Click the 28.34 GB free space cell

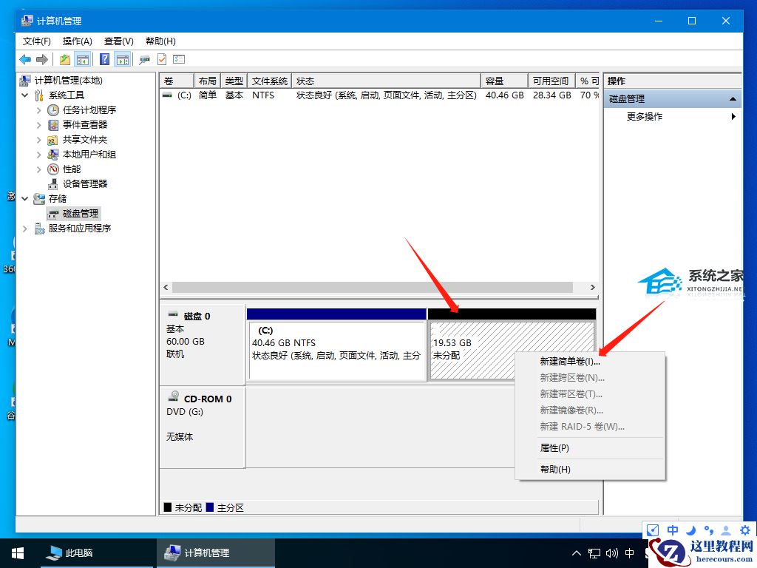551,95
